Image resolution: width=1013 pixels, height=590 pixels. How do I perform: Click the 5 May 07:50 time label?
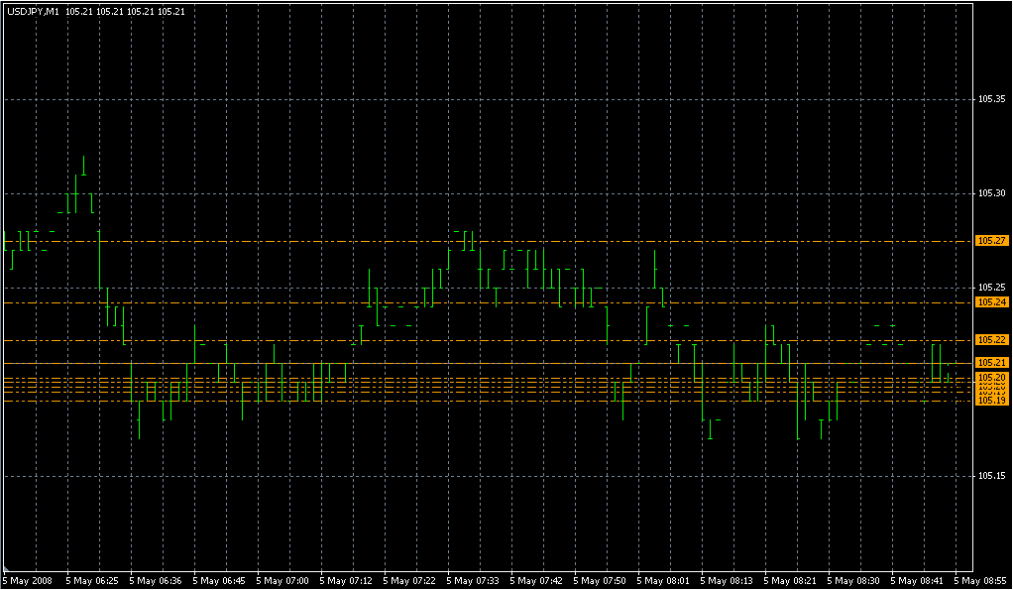click(601, 580)
